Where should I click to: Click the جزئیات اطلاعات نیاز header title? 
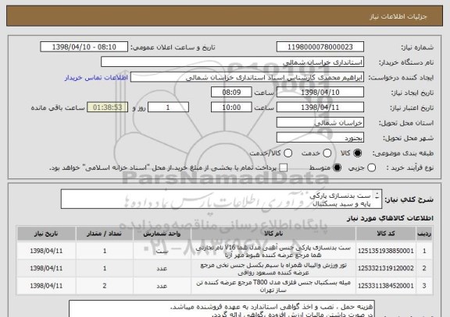point(398,17)
